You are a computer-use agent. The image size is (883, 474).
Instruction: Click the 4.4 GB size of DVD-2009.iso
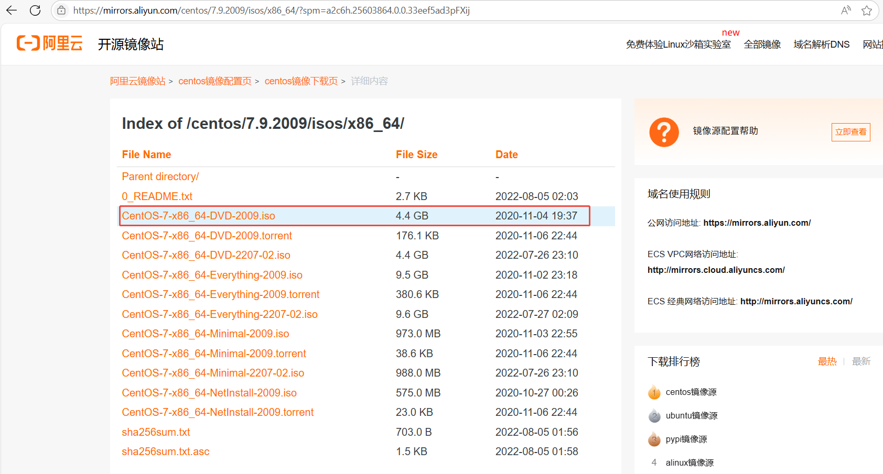coord(412,216)
